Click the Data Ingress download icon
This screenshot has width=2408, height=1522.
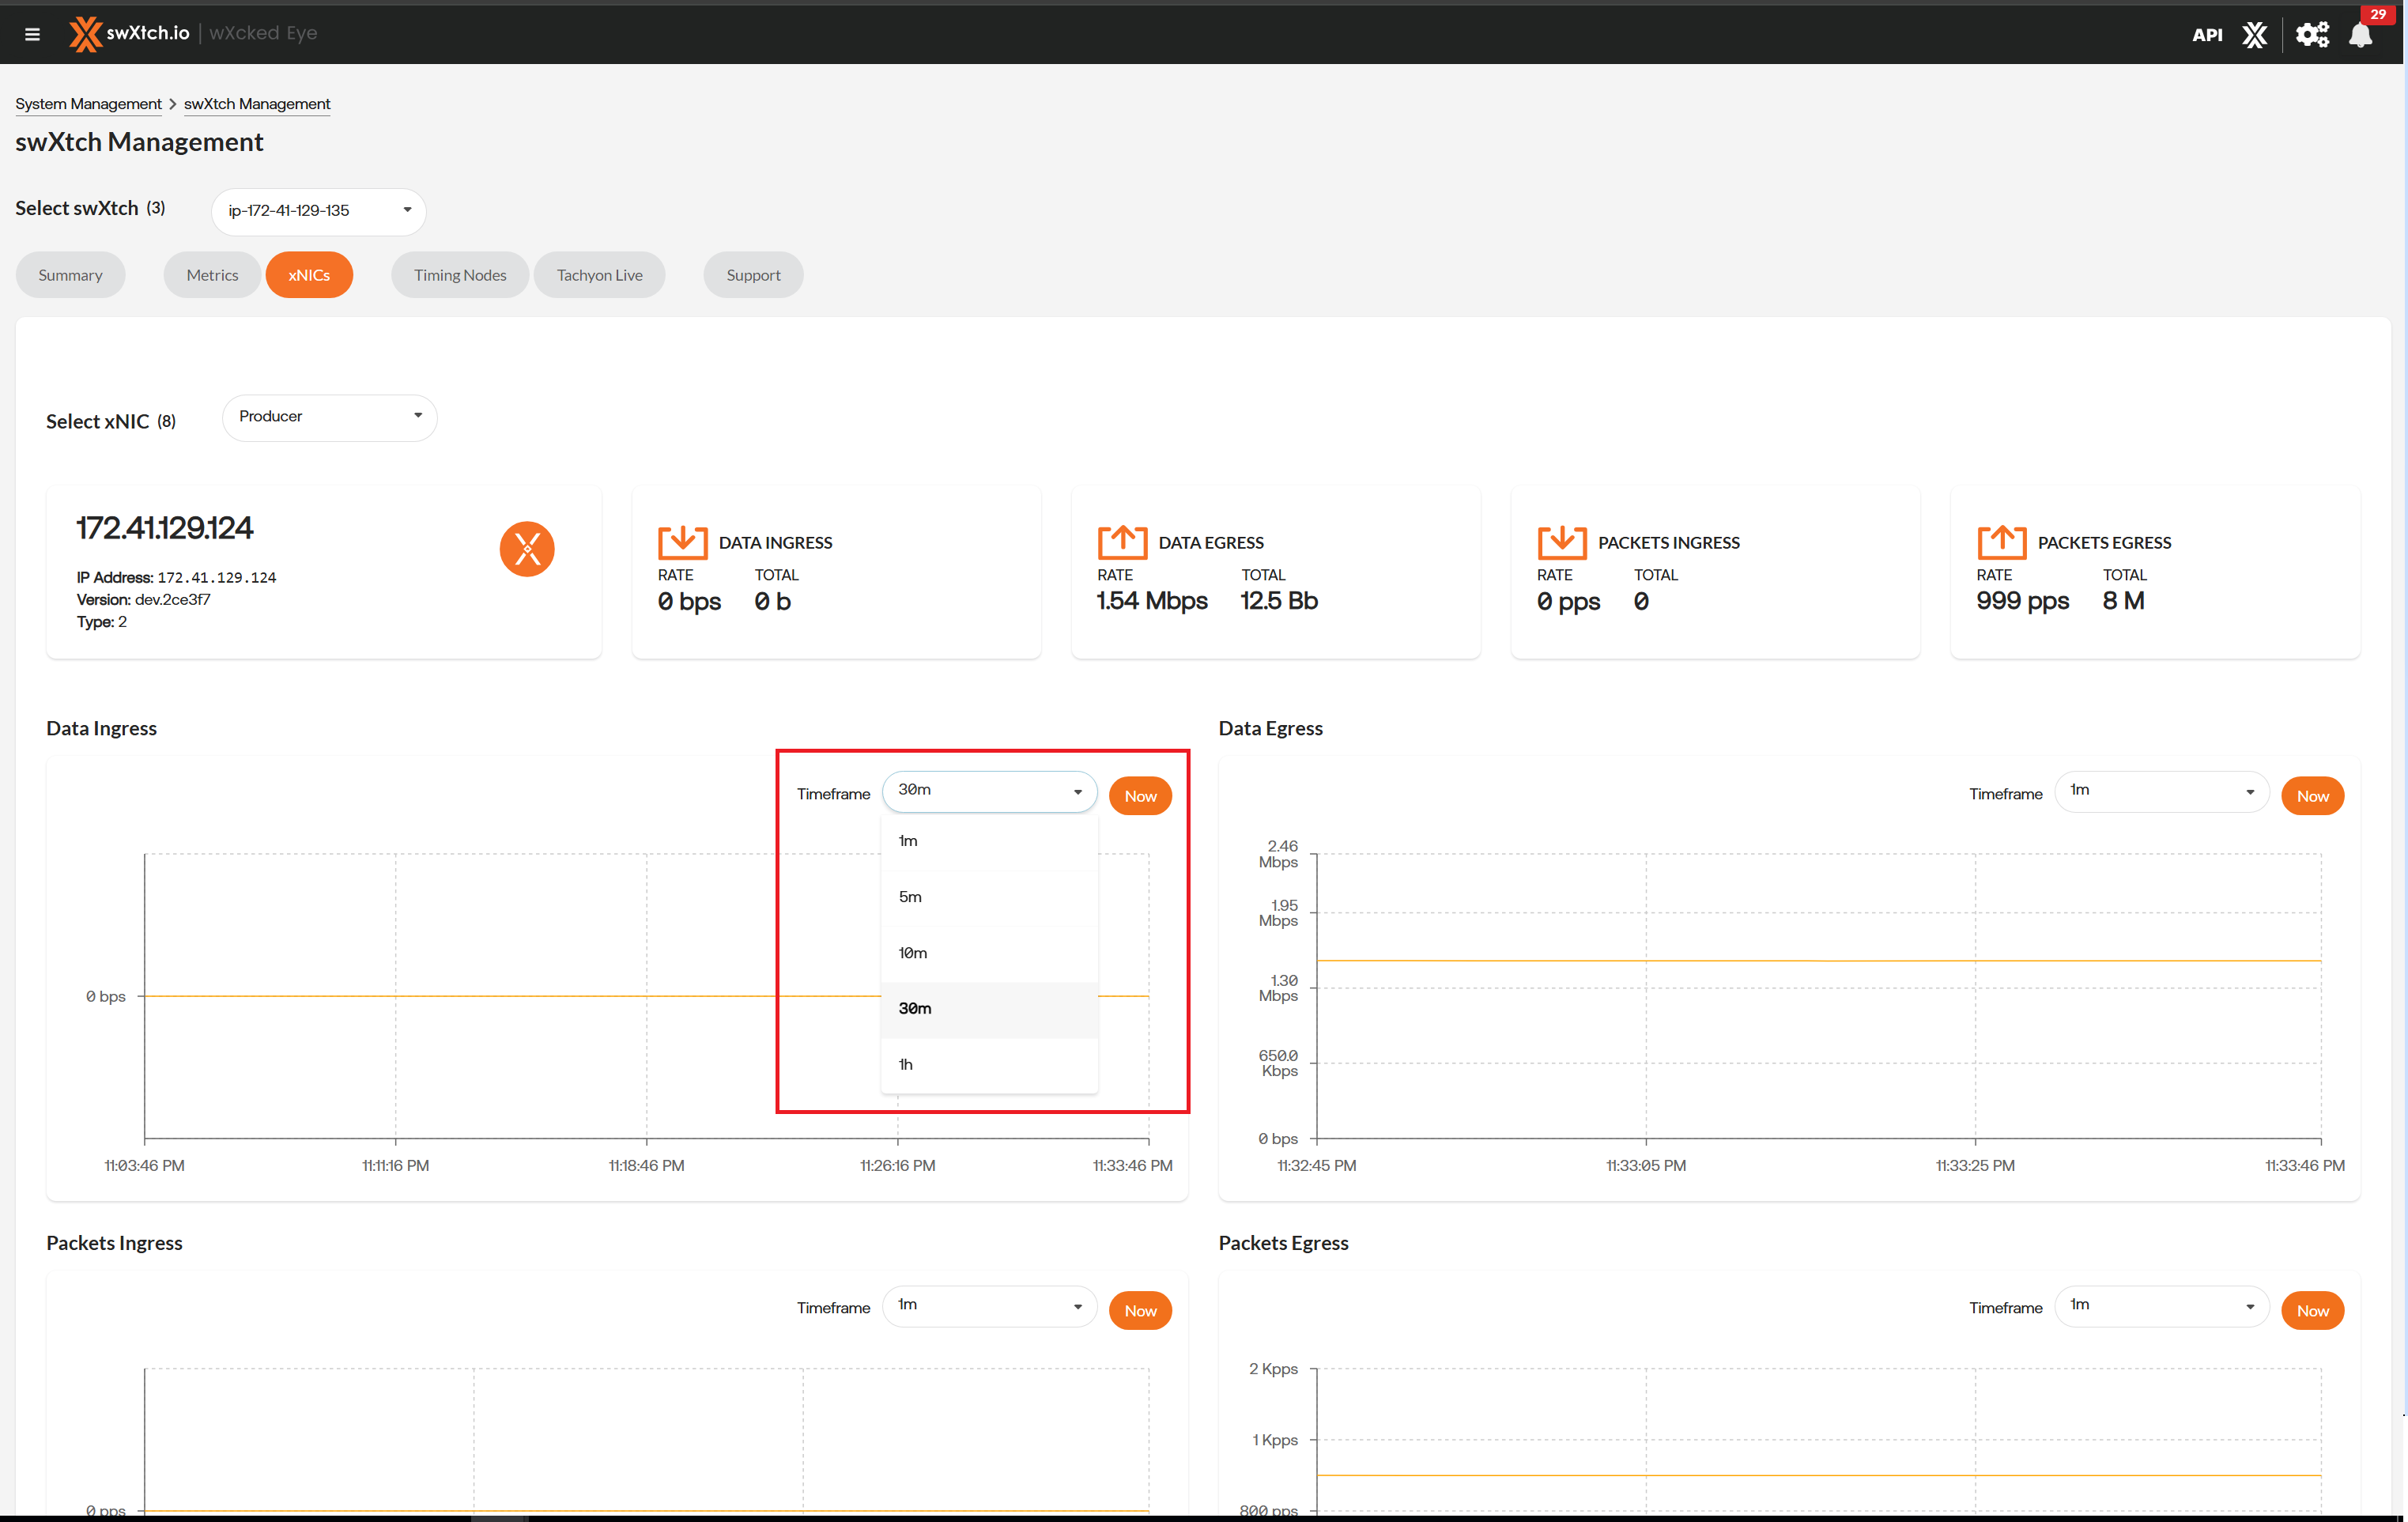pos(682,542)
